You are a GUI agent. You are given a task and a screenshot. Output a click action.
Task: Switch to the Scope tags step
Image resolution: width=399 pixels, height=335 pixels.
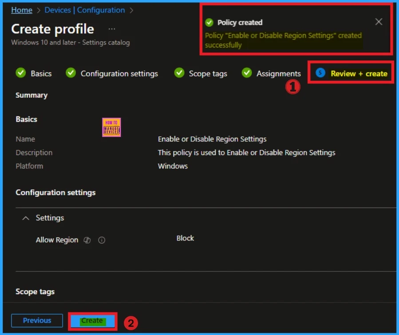pos(208,74)
